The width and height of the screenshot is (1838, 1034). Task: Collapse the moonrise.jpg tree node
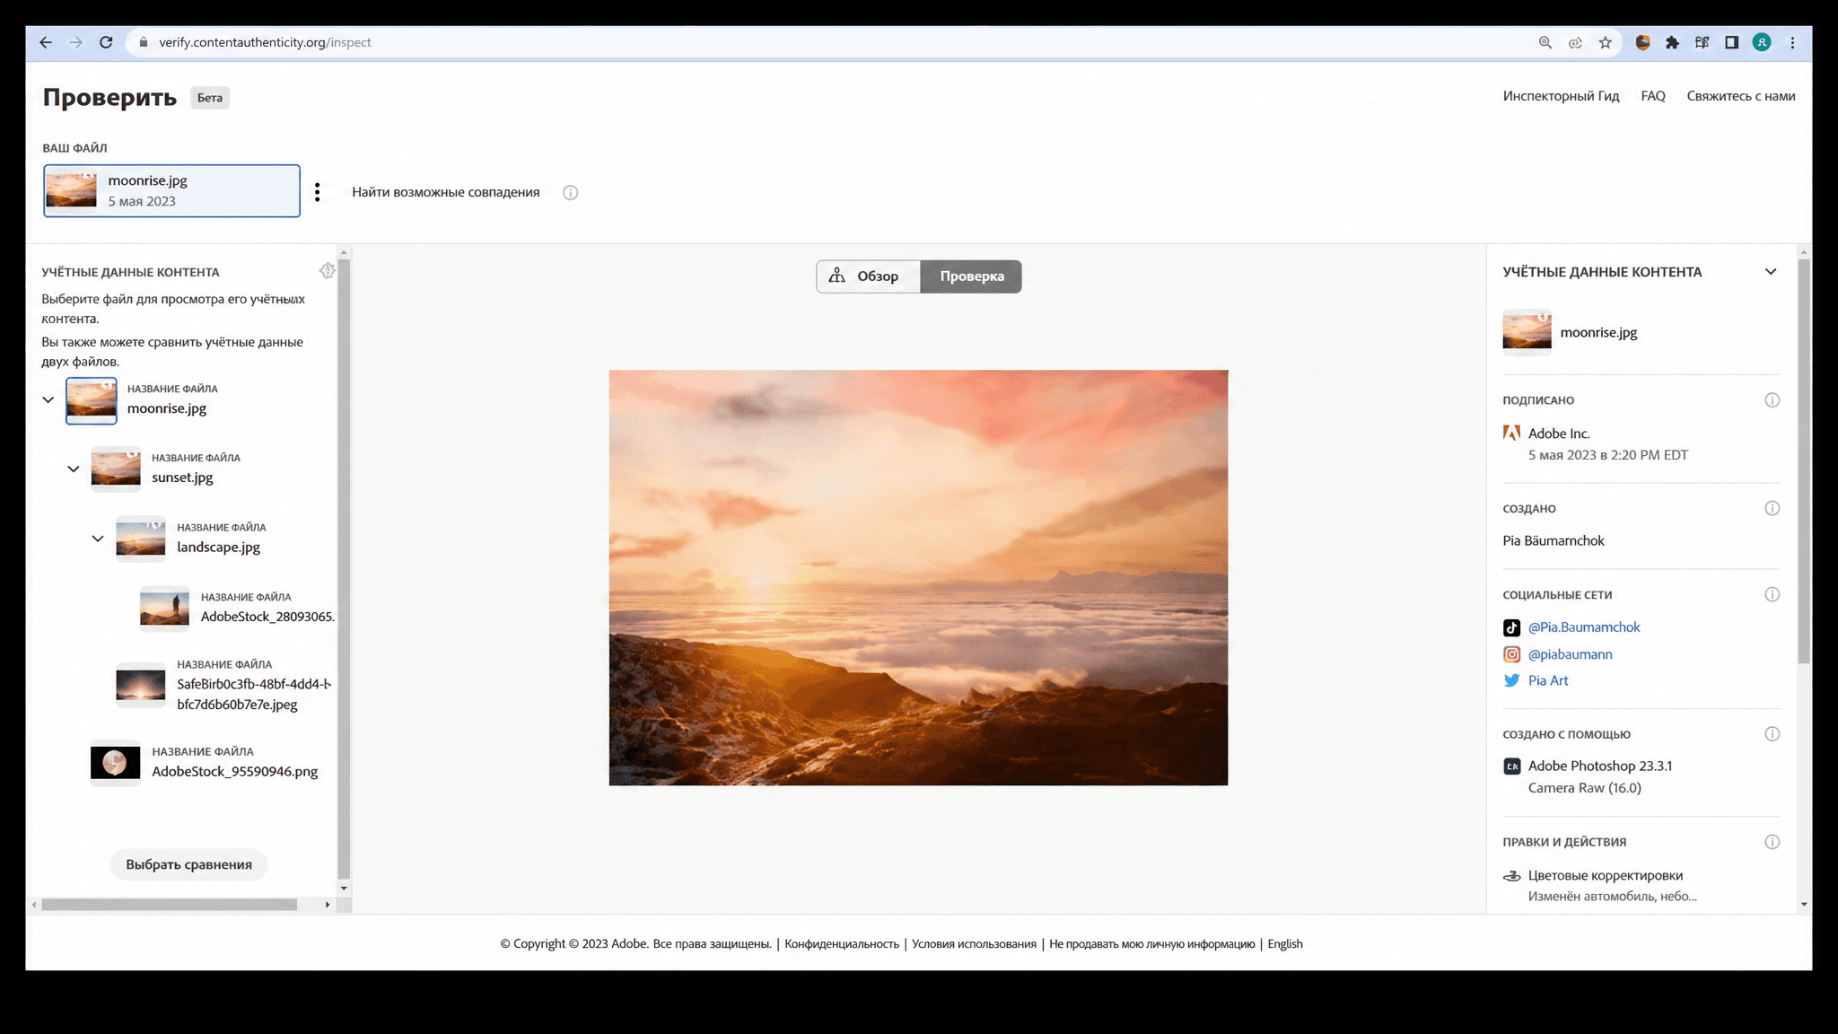click(48, 399)
